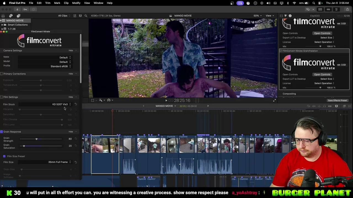Enable the Primary Corrections checkbox

coord(2,74)
